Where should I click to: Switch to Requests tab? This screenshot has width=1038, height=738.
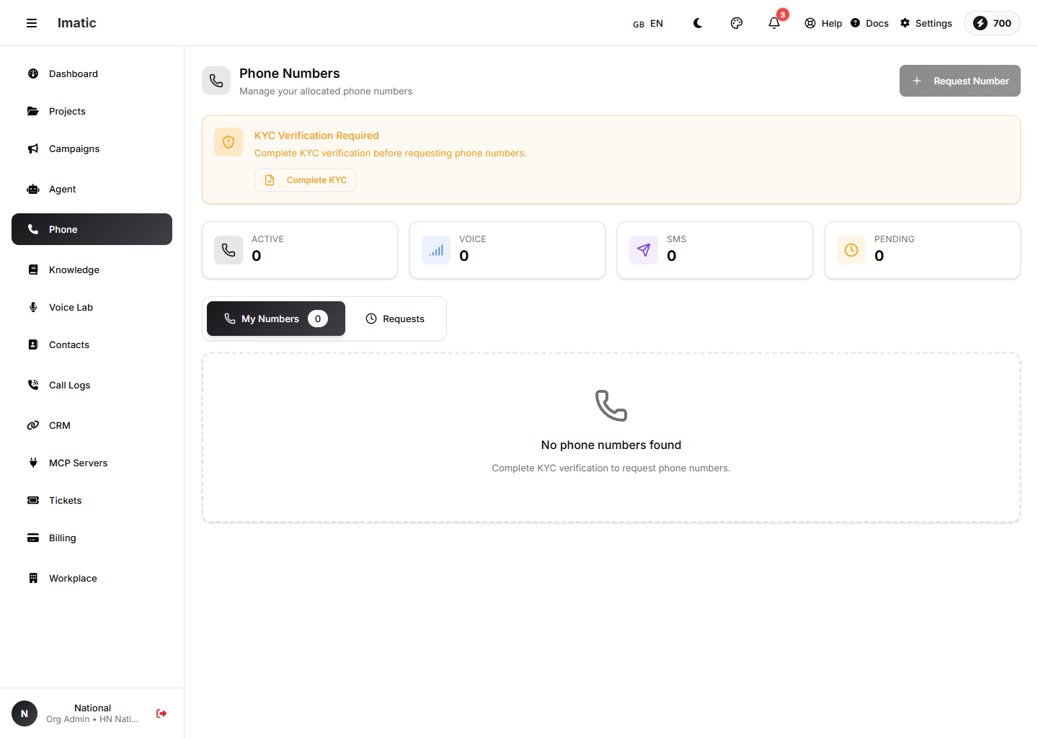395,319
